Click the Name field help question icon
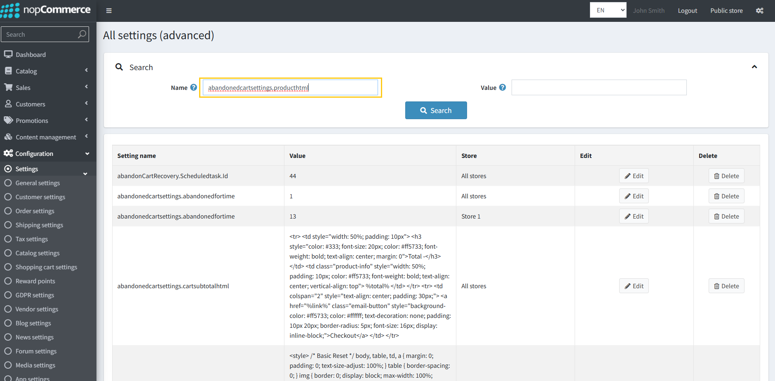 193,87
